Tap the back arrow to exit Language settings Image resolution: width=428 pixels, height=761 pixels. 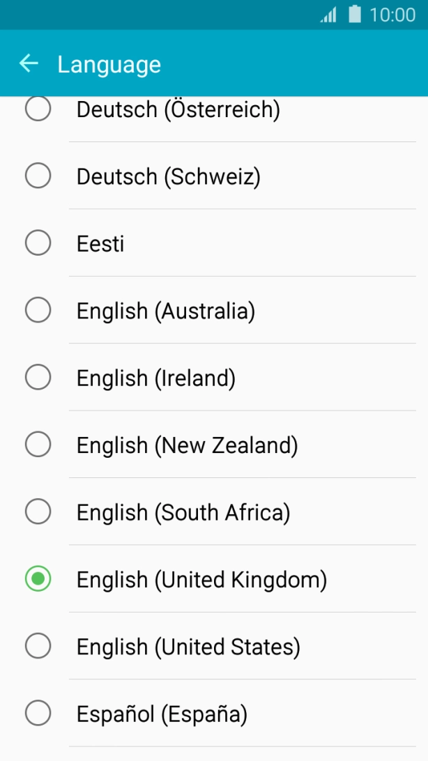click(29, 63)
